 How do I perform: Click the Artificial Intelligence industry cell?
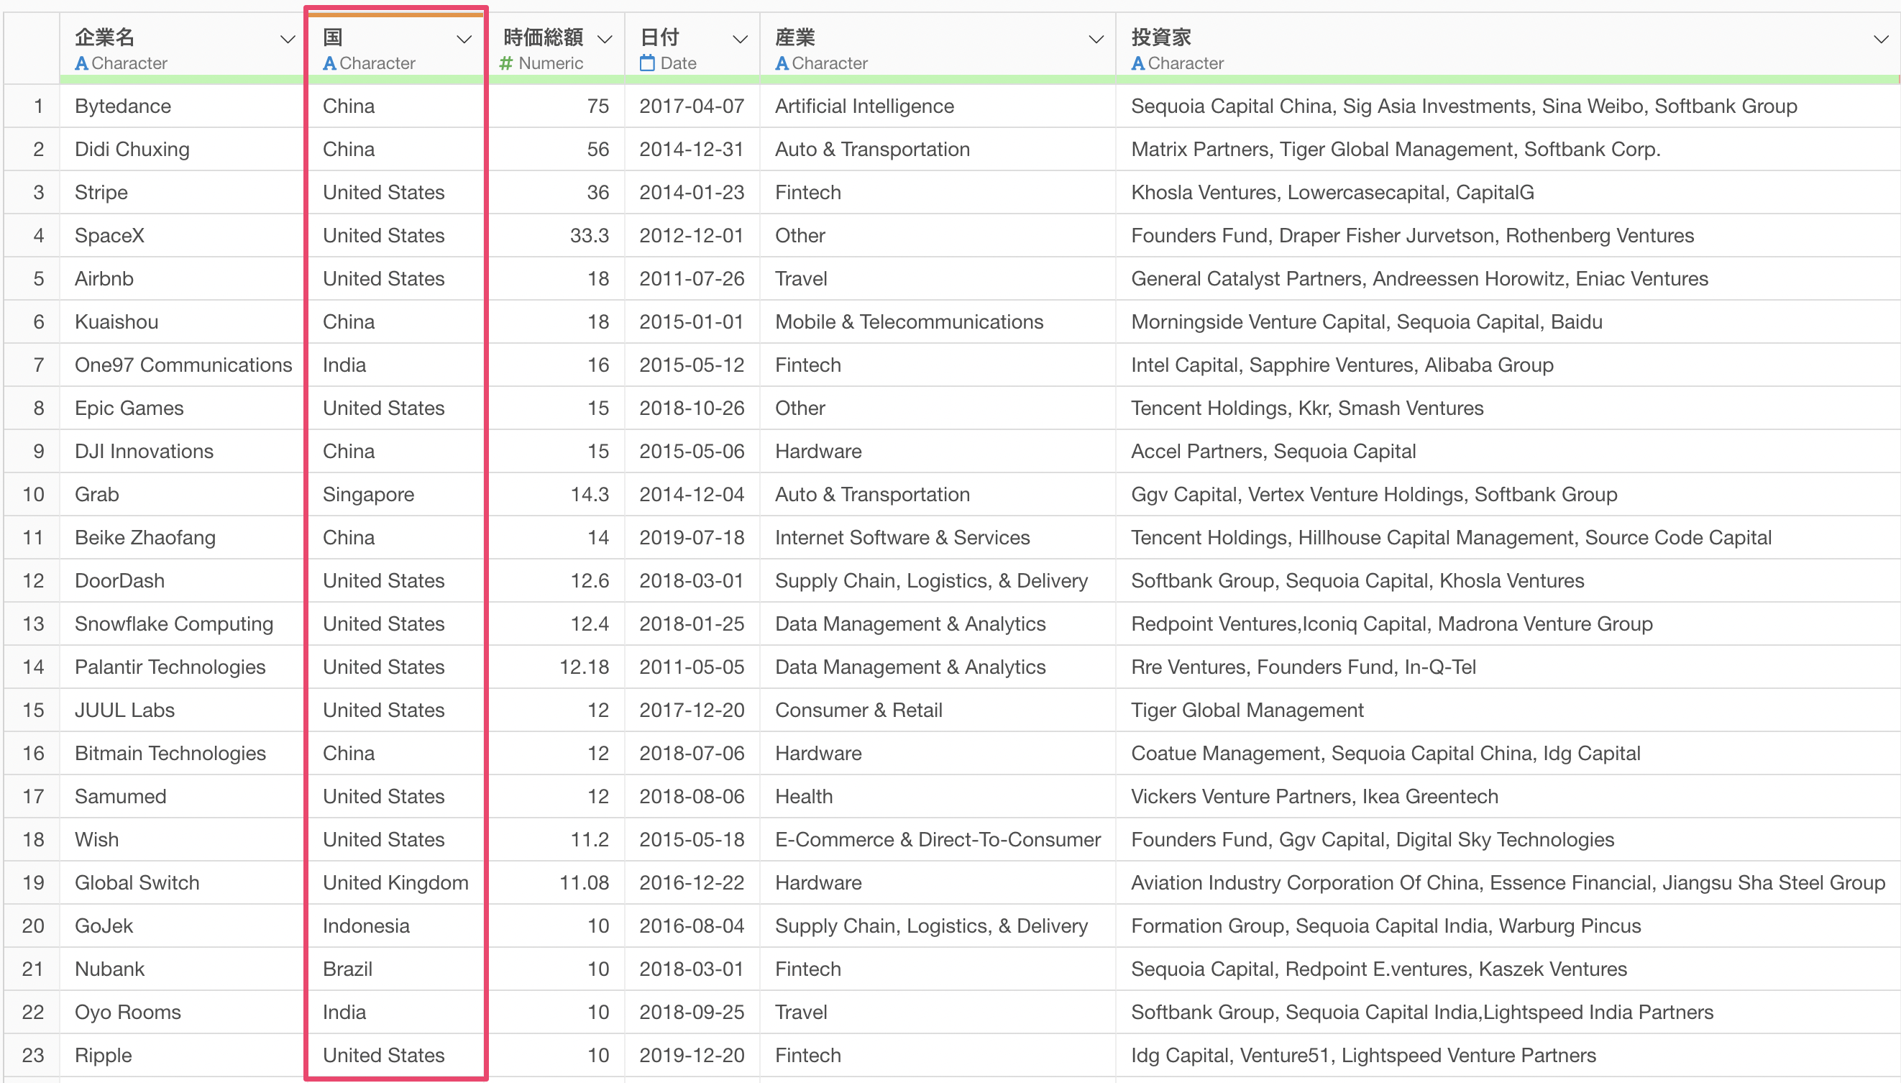coord(938,106)
